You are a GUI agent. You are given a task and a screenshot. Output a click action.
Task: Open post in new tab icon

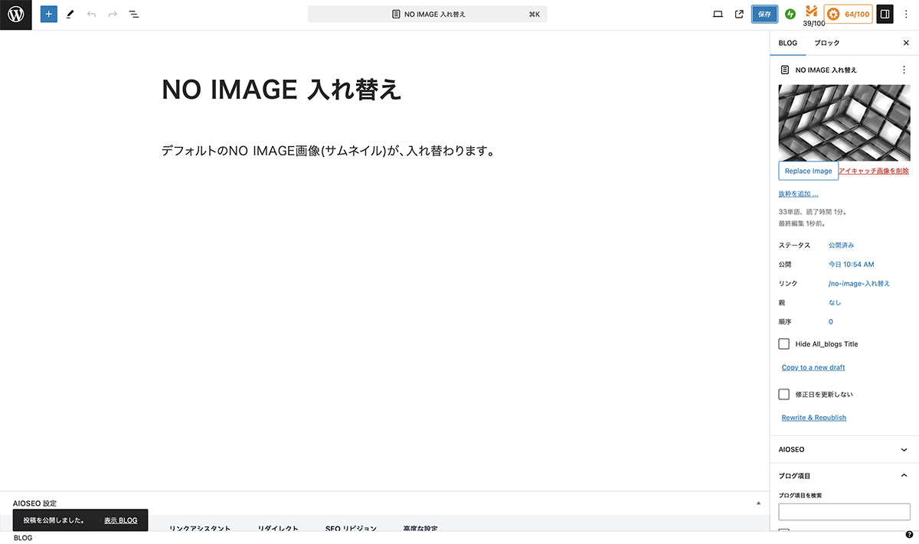tap(739, 15)
